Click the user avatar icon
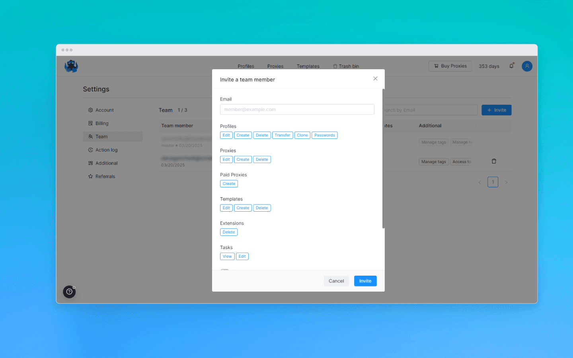The image size is (573, 358). point(527,66)
